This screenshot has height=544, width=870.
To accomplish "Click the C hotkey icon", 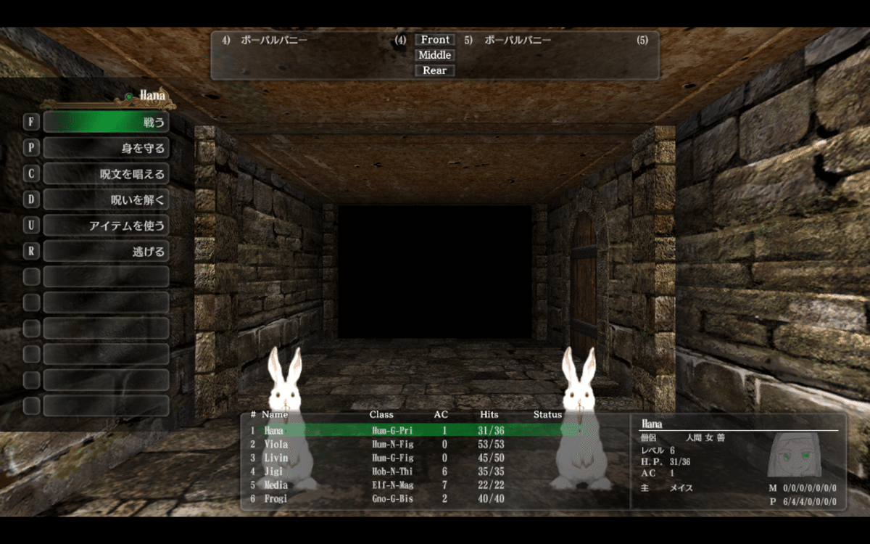I will coord(31,174).
